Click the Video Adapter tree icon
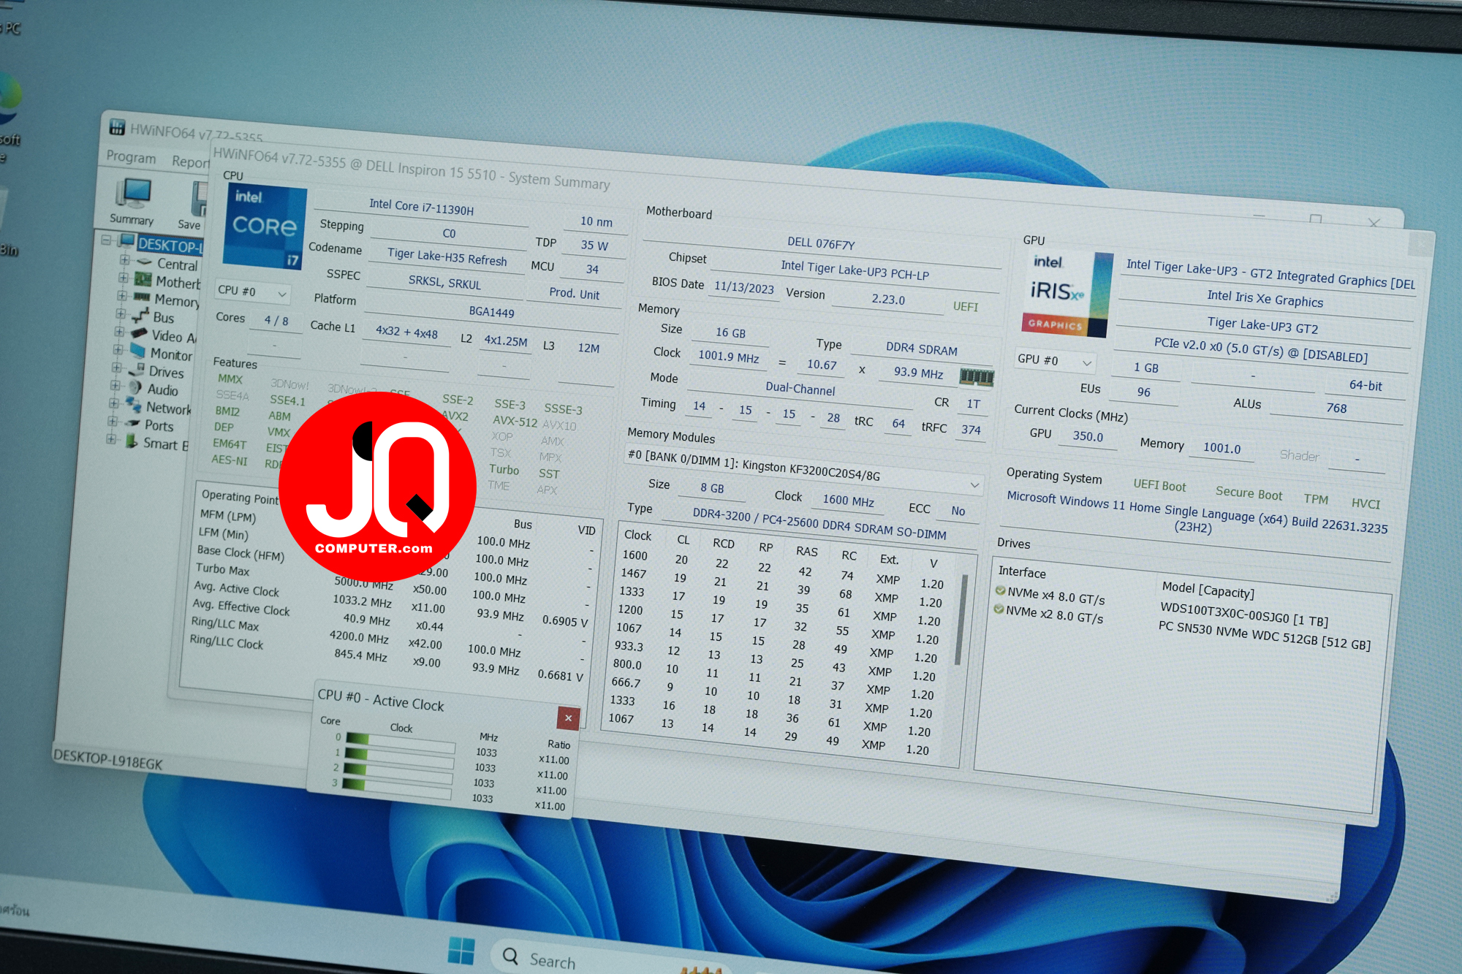 (139, 333)
